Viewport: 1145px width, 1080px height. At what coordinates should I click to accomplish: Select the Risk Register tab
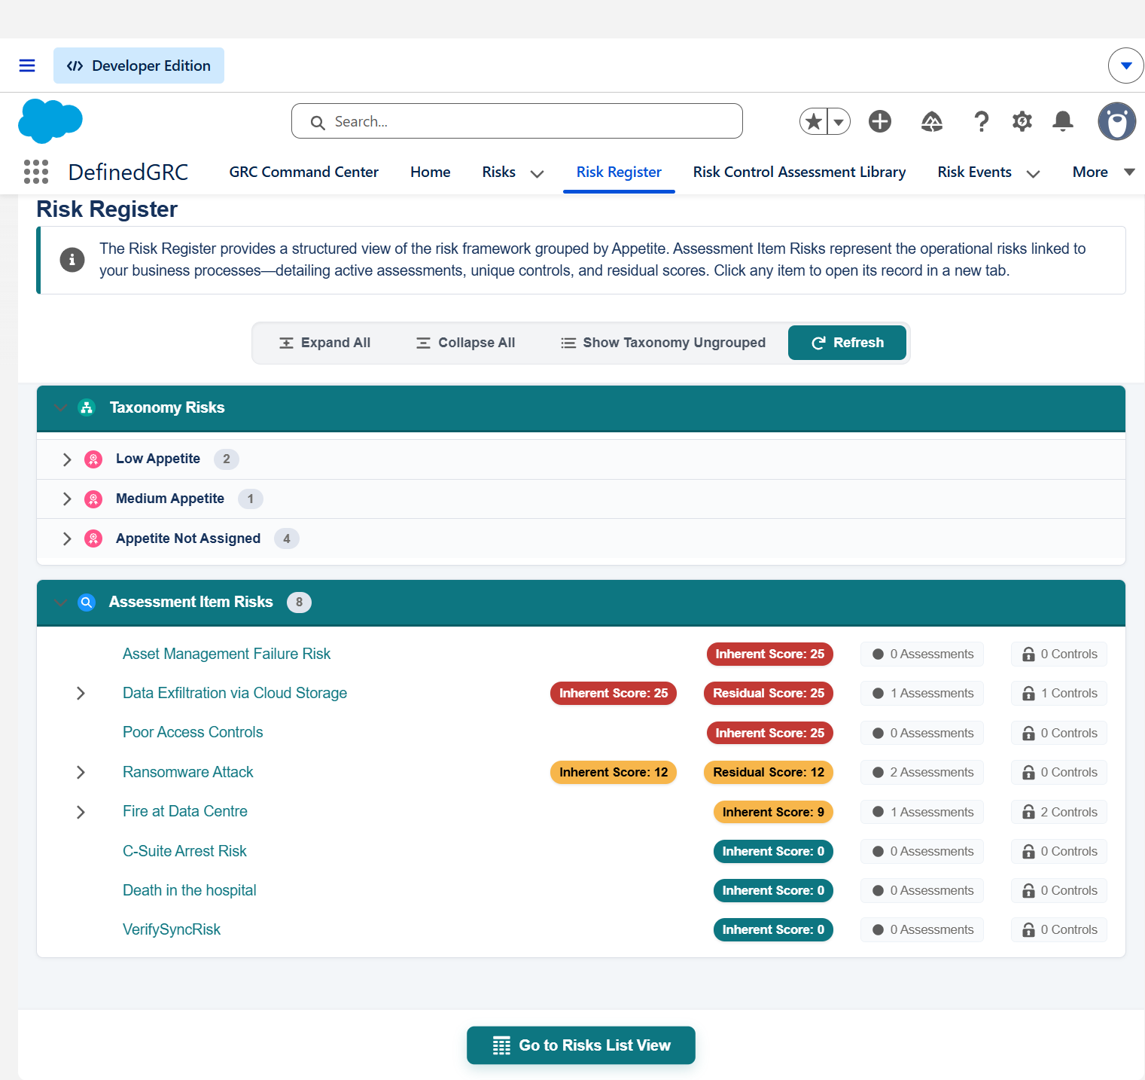pyautogui.click(x=619, y=172)
